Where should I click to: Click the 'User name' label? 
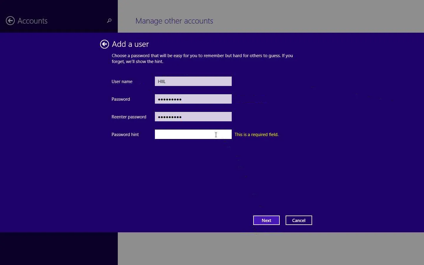tap(122, 82)
